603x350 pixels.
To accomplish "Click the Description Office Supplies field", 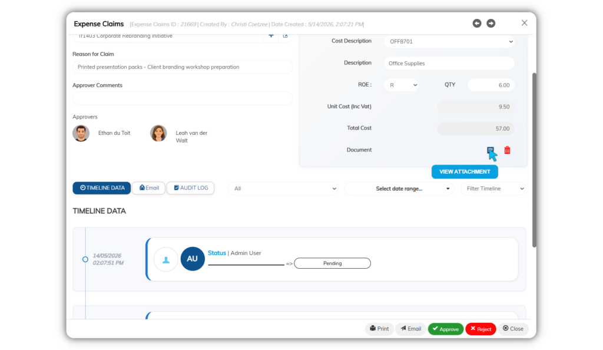I will tap(449, 64).
